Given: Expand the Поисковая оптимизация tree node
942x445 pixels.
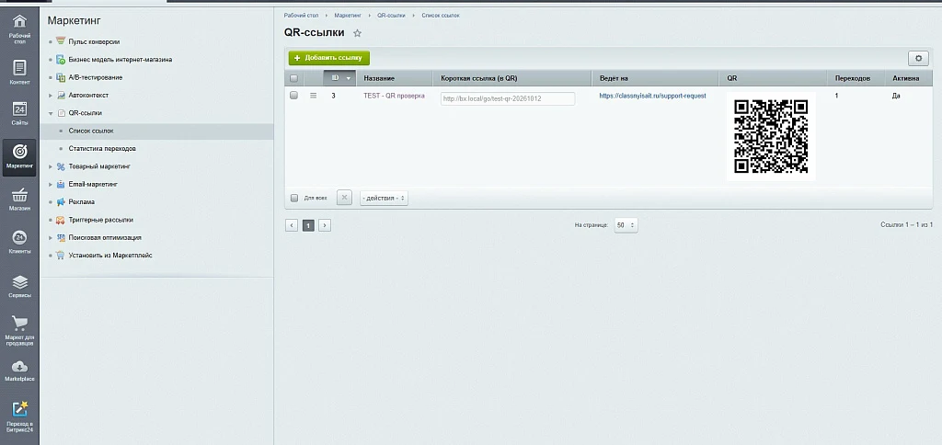Looking at the screenshot, I should [52, 238].
